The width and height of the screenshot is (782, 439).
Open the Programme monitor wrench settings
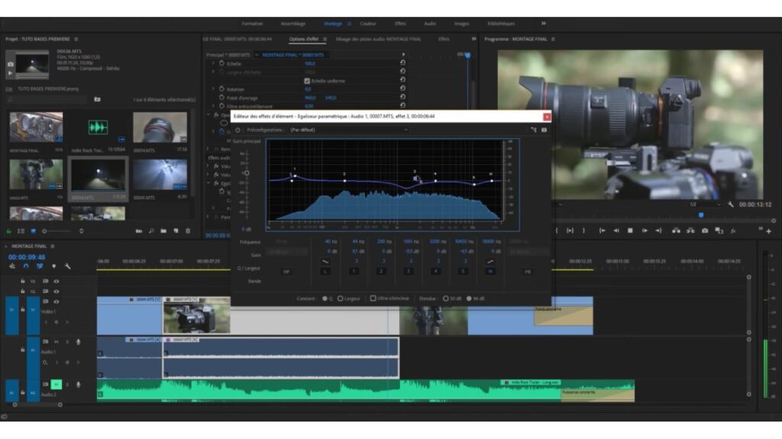click(731, 205)
